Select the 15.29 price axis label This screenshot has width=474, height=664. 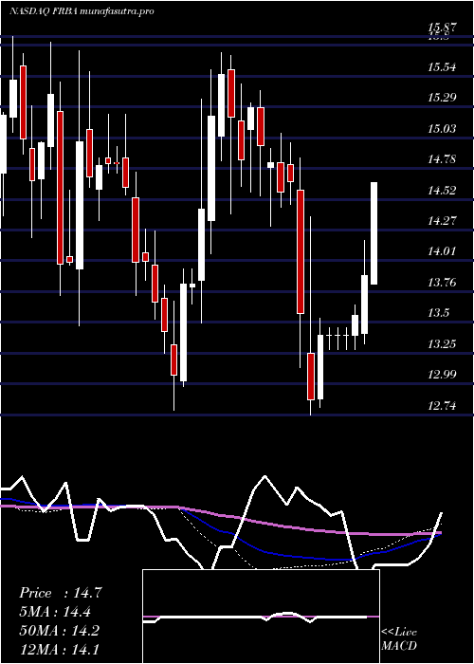[x=442, y=98]
